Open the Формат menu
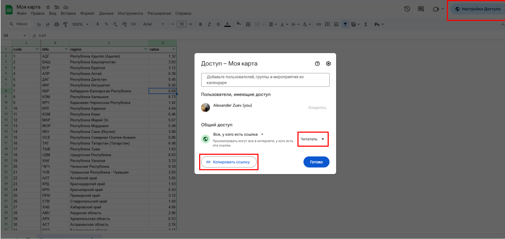Image resolution: width=505 pixels, height=239 pixels. coord(87,13)
